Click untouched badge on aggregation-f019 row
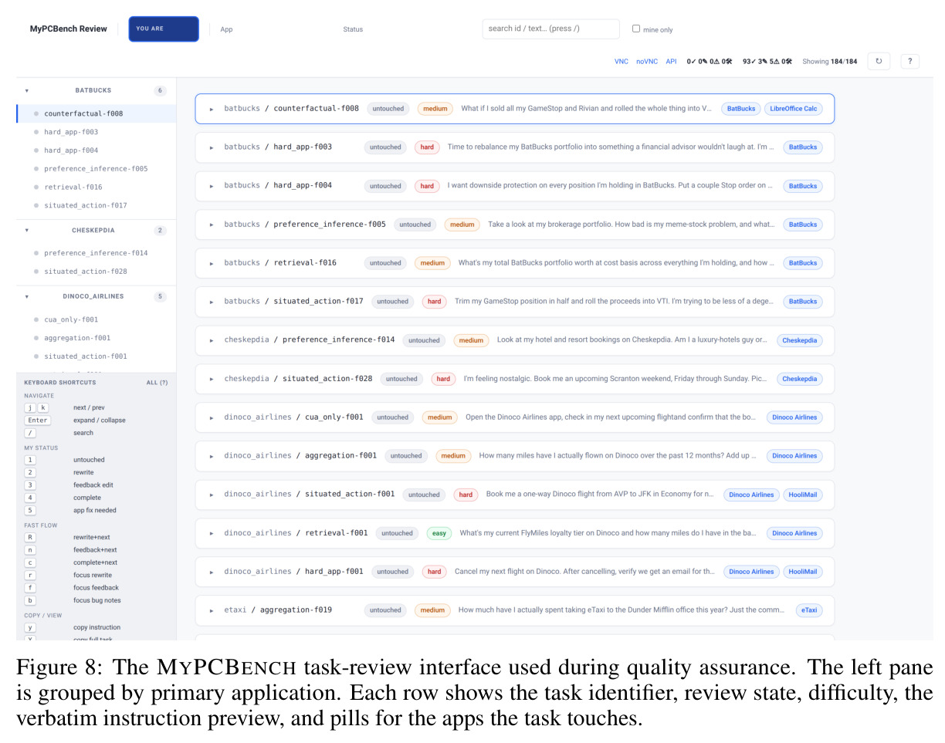Image resolution: width=945 pixels, height=743 pixels. click(385, 610)
